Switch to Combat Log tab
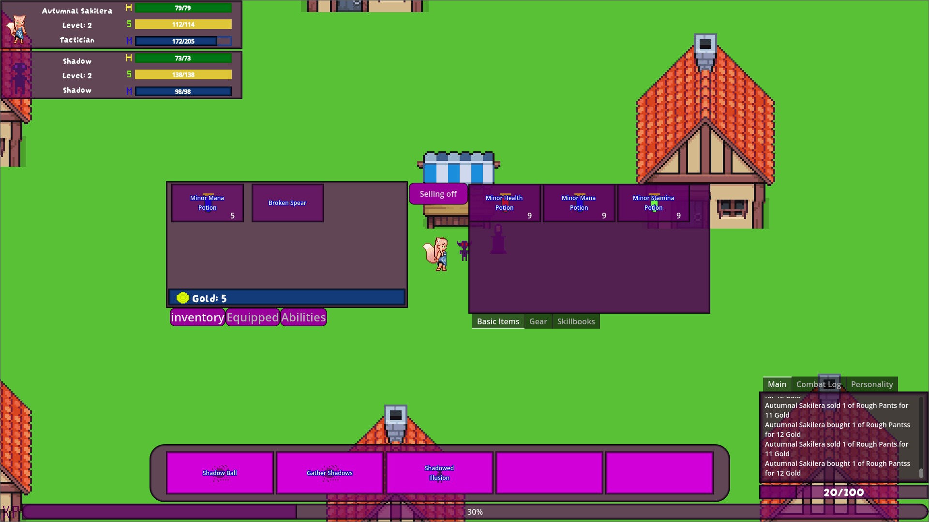929x522 pixels. (x=819, y=384)
